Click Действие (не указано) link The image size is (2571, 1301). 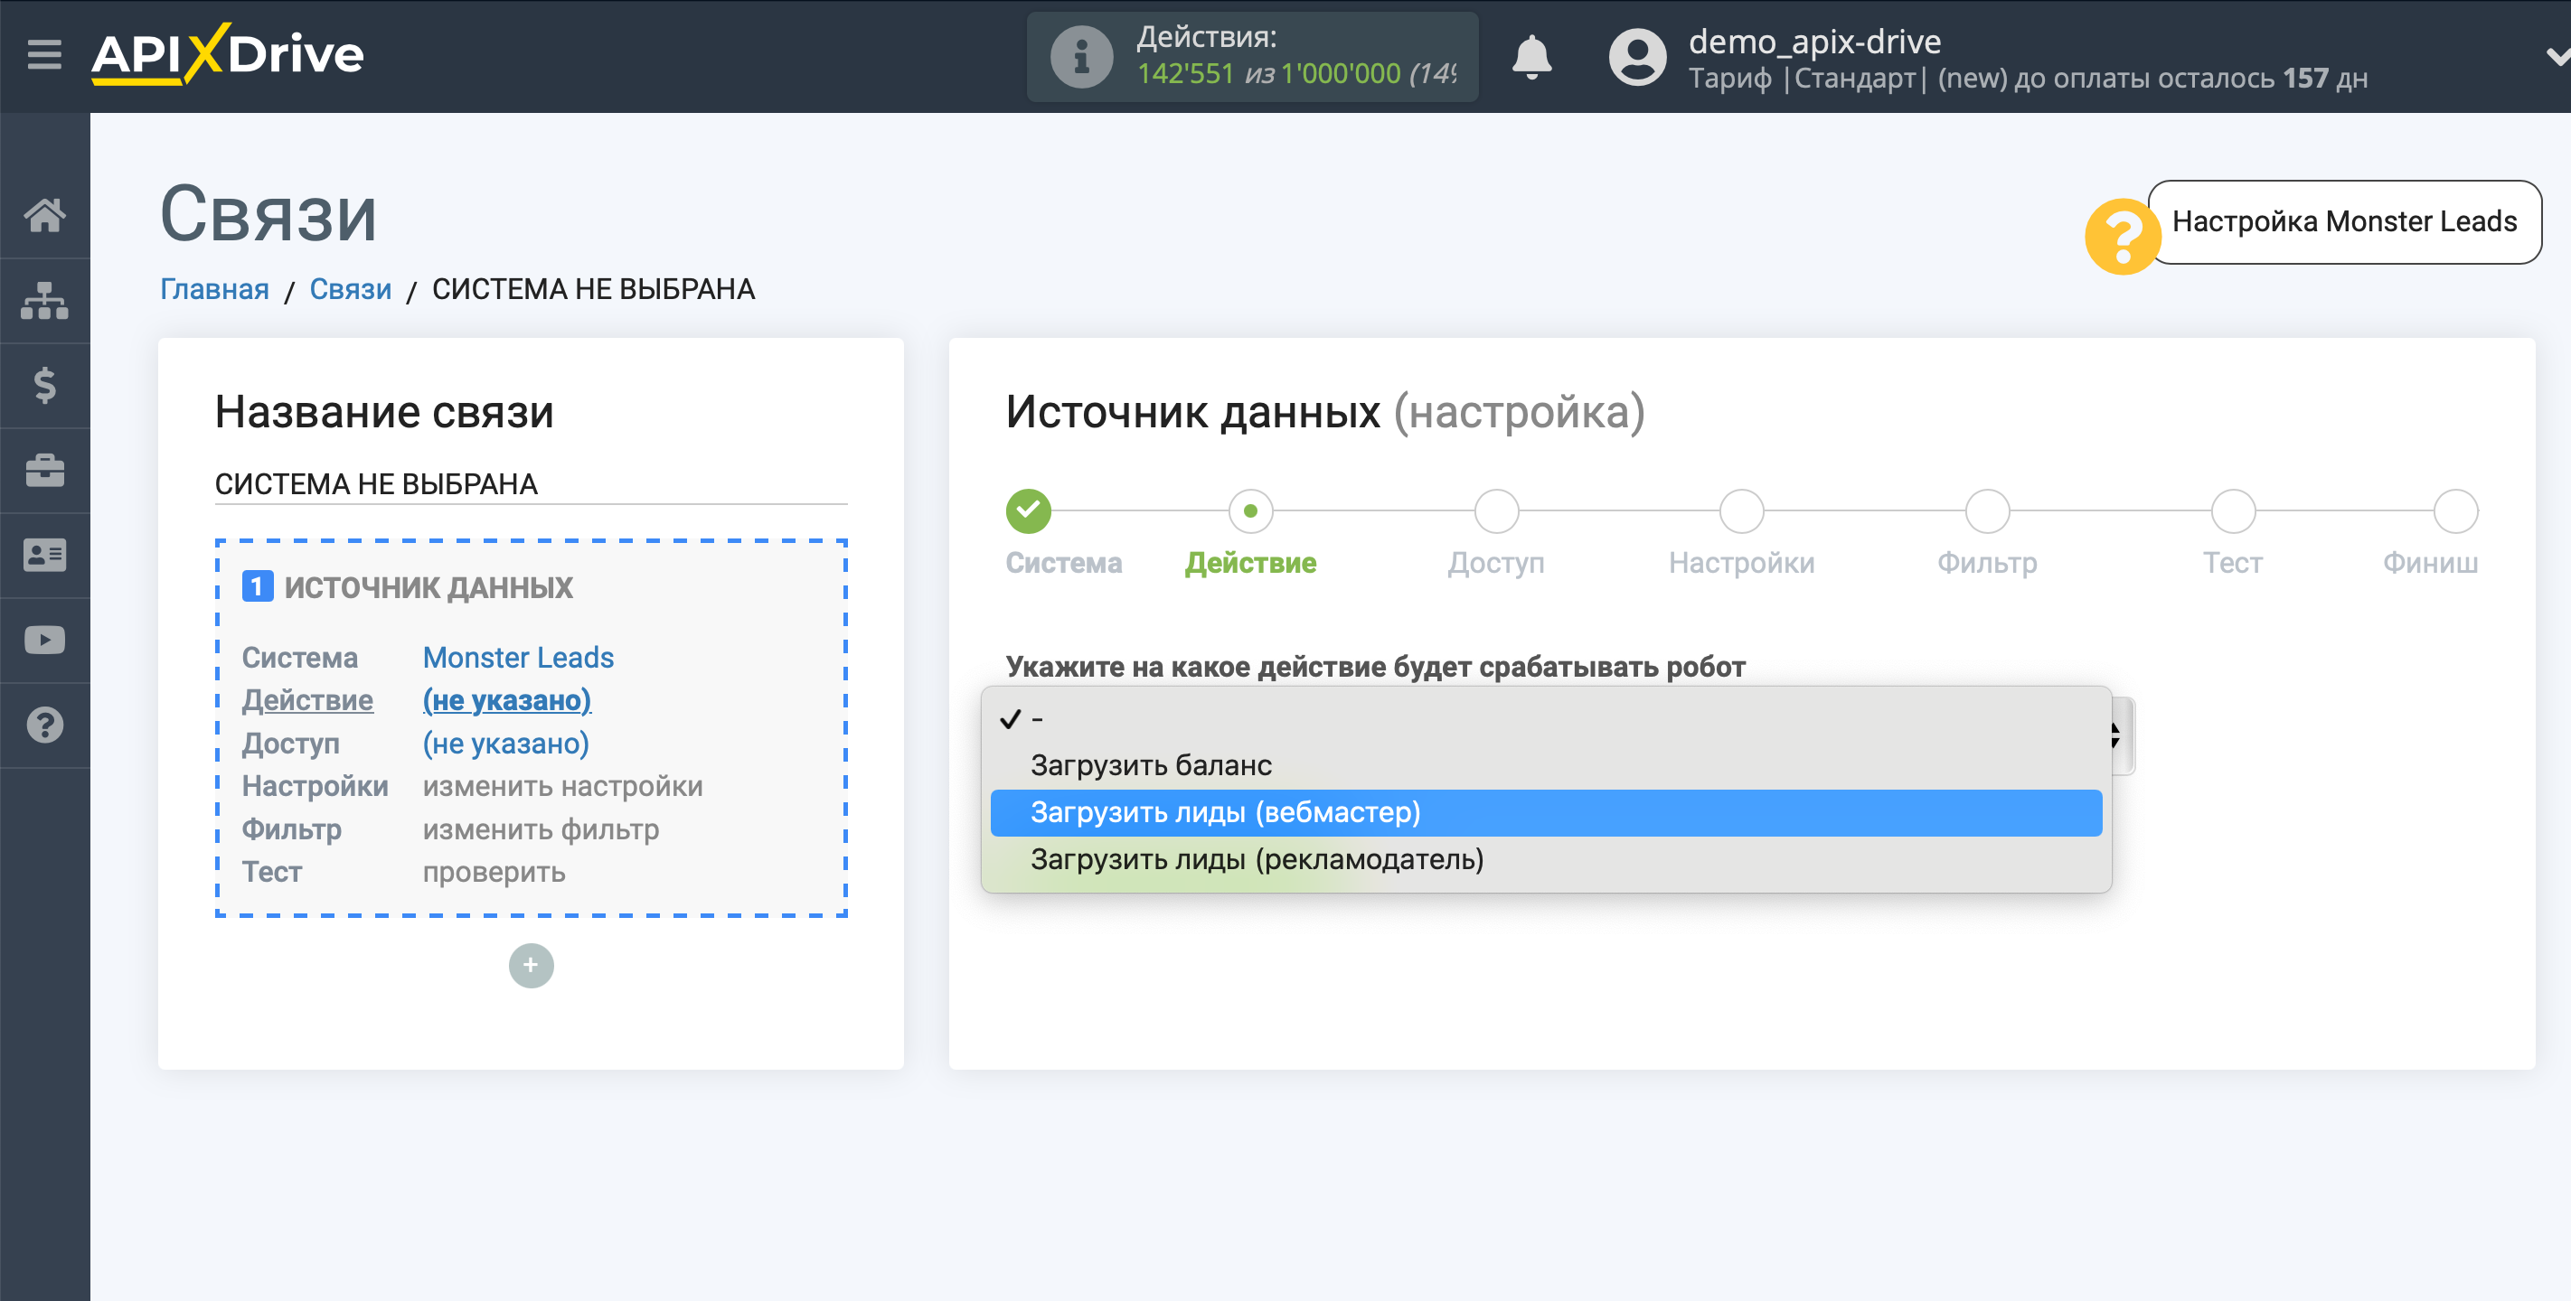tap(507, 700)
